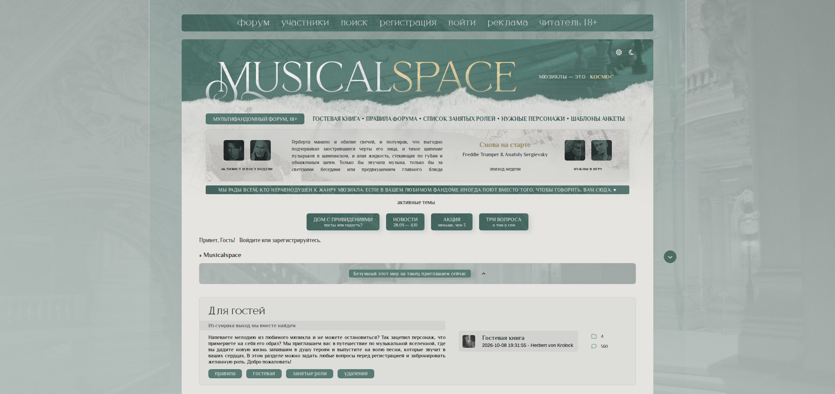Open the Musicalspace breadcrumb link

tap(222, 255)
